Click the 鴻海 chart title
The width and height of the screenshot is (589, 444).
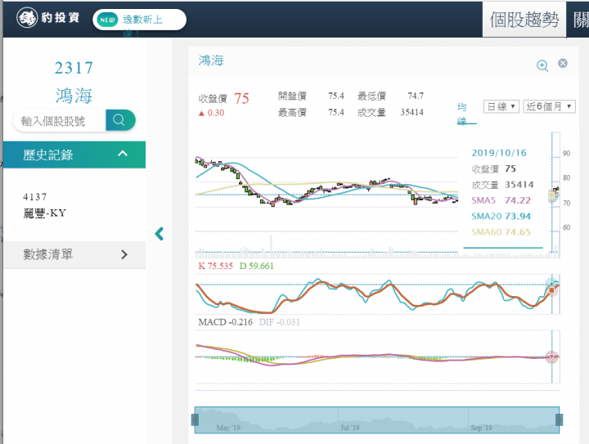point(211,61)
